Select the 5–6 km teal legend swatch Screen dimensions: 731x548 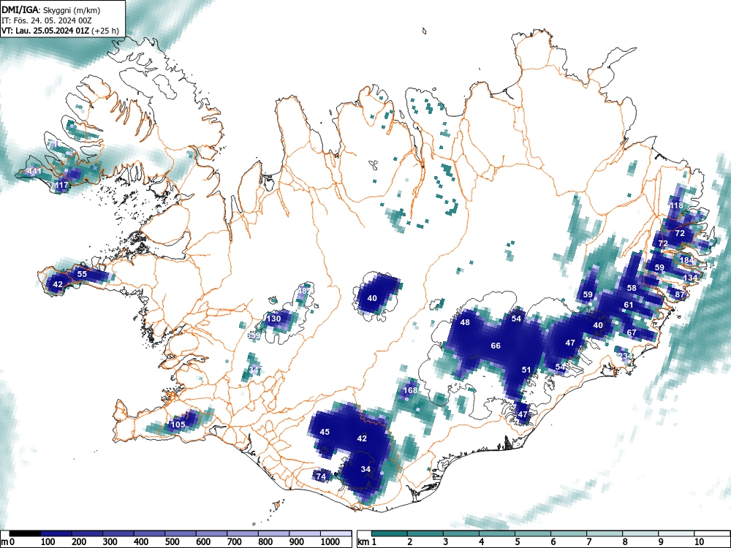tap(533, 533)
